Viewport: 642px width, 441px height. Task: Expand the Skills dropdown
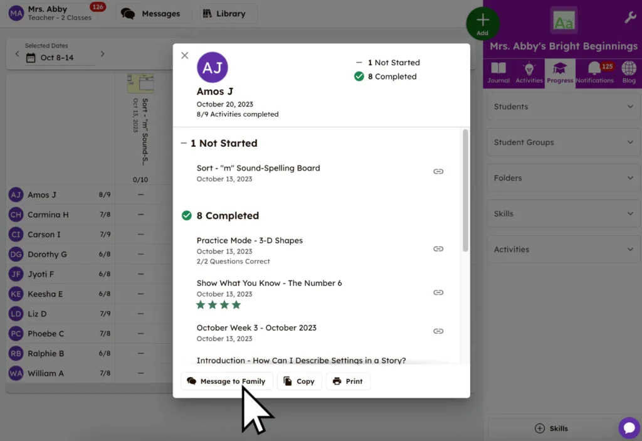[x=564, y=213]
